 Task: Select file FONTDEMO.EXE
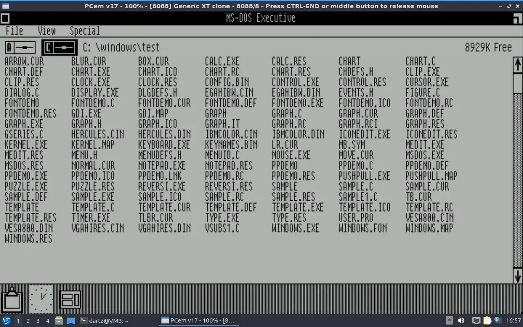point(297,103)
